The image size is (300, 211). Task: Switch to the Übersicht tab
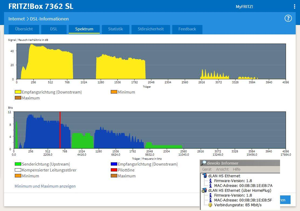tap(24, 29)
